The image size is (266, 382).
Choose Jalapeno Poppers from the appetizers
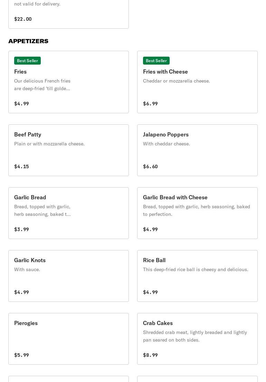(x=165, y=134)
